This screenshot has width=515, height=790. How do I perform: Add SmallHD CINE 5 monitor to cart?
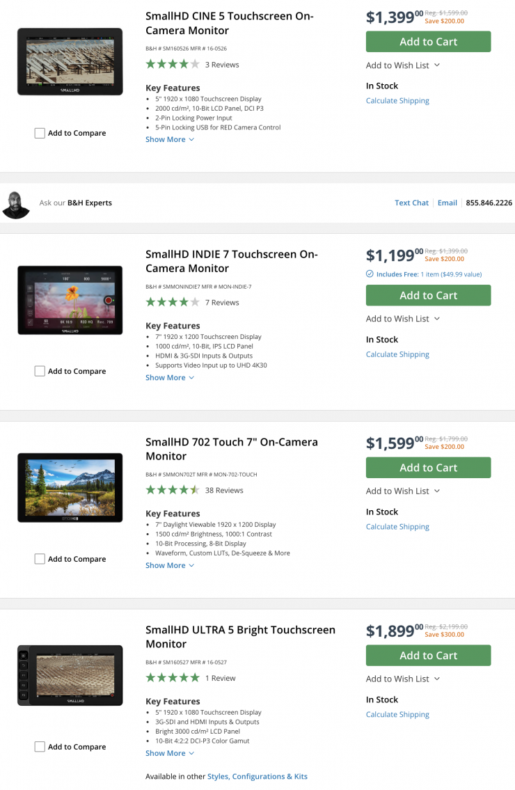coord(428,42)
